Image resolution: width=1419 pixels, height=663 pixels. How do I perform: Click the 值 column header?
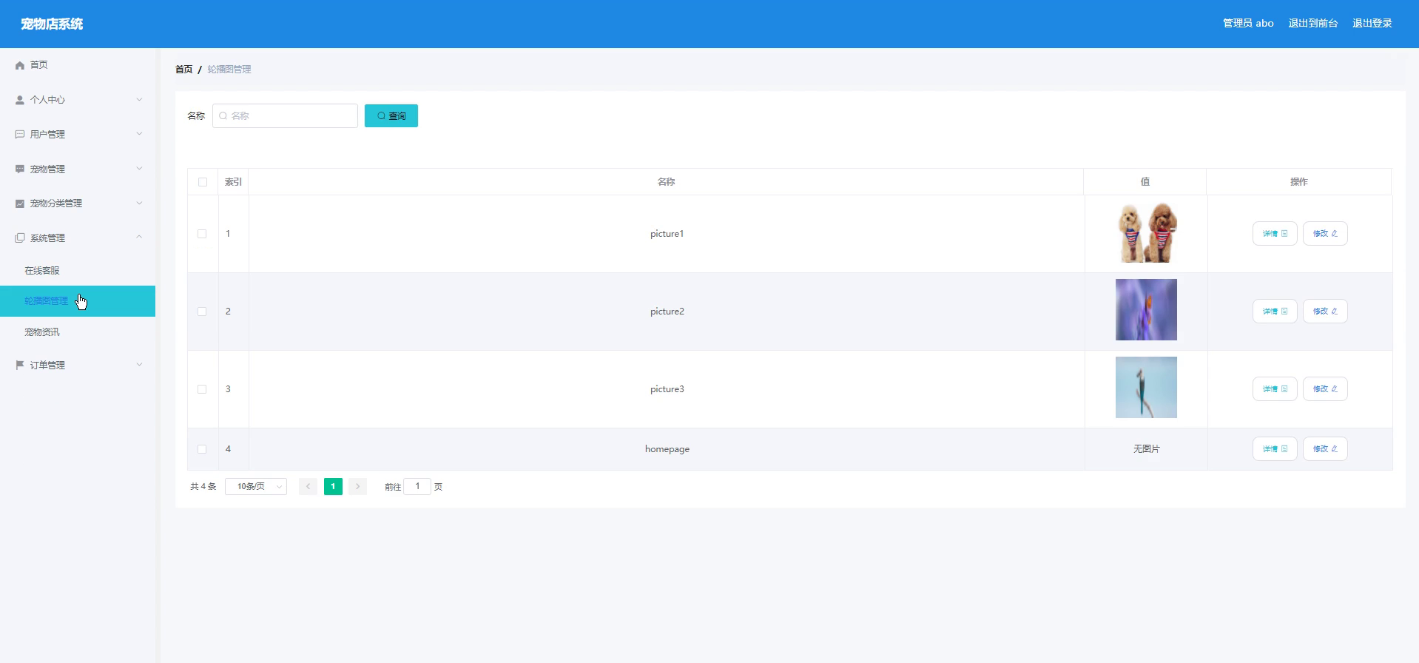click(1145, 182)
